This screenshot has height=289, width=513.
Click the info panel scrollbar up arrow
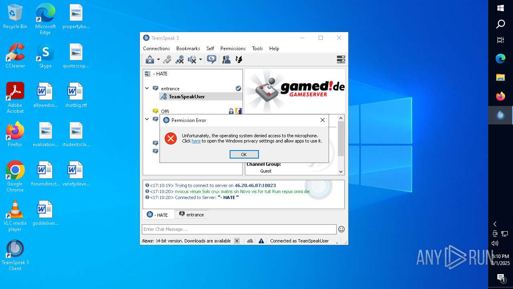[x=341, y=118]
